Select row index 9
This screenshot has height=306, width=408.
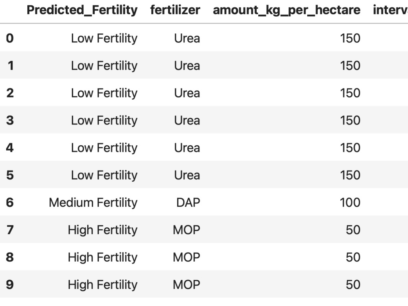(x=10, y=284)
